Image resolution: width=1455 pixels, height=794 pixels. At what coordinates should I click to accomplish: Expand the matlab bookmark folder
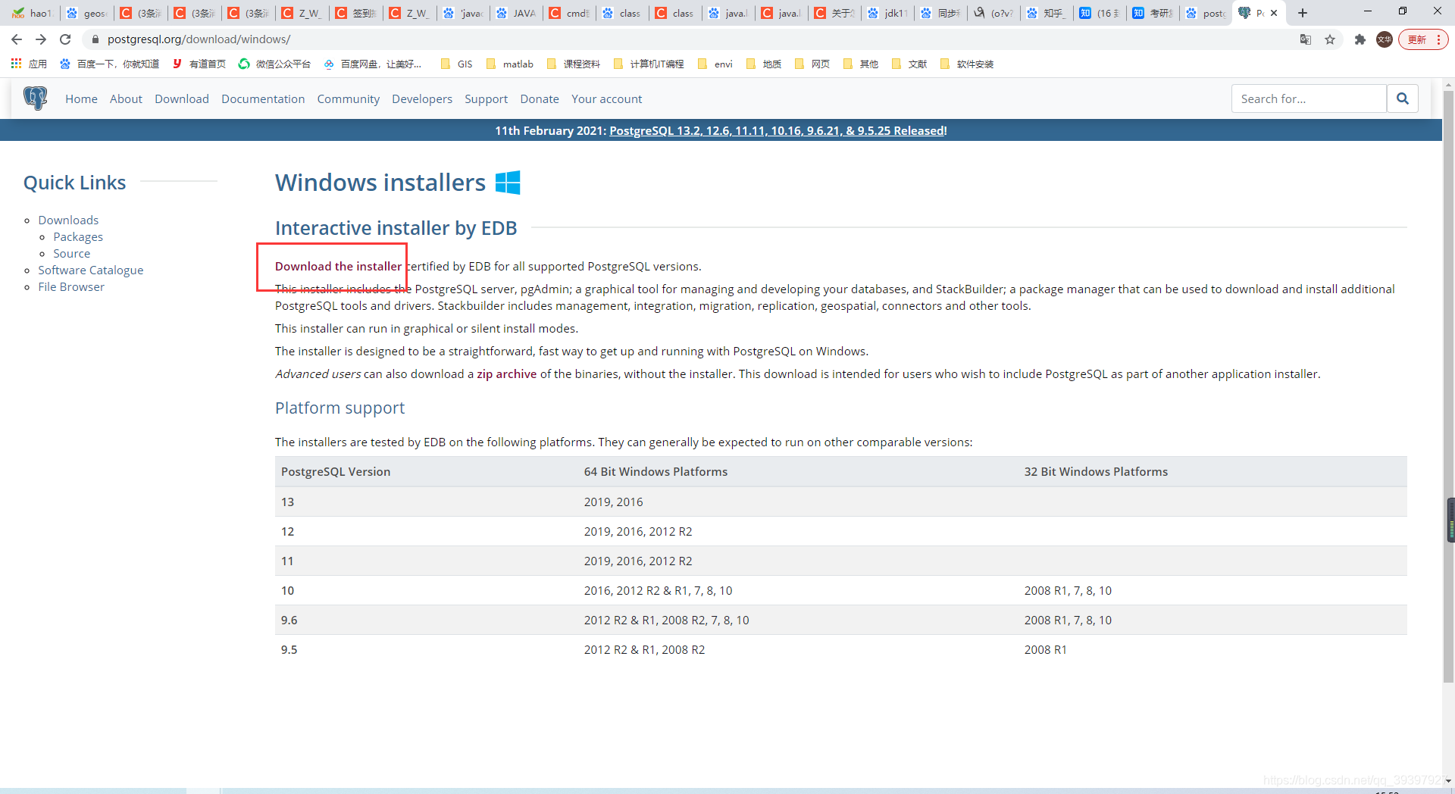(510, 64)
